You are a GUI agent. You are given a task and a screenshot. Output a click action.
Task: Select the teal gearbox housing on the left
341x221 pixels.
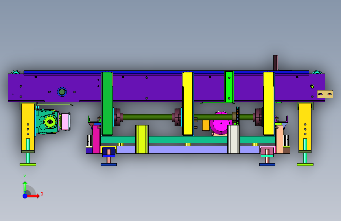47,122
